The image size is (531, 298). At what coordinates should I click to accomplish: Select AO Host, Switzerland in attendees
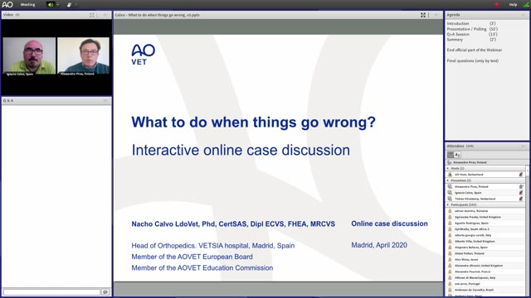click(x=469, y=175)
